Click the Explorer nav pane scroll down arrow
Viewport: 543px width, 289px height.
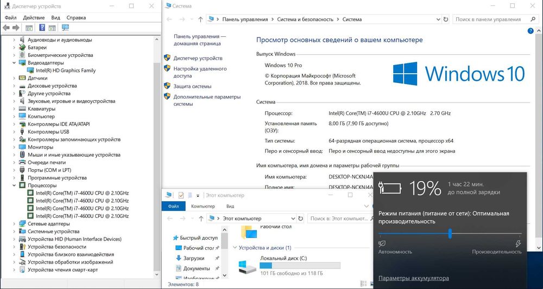point(224,275)
